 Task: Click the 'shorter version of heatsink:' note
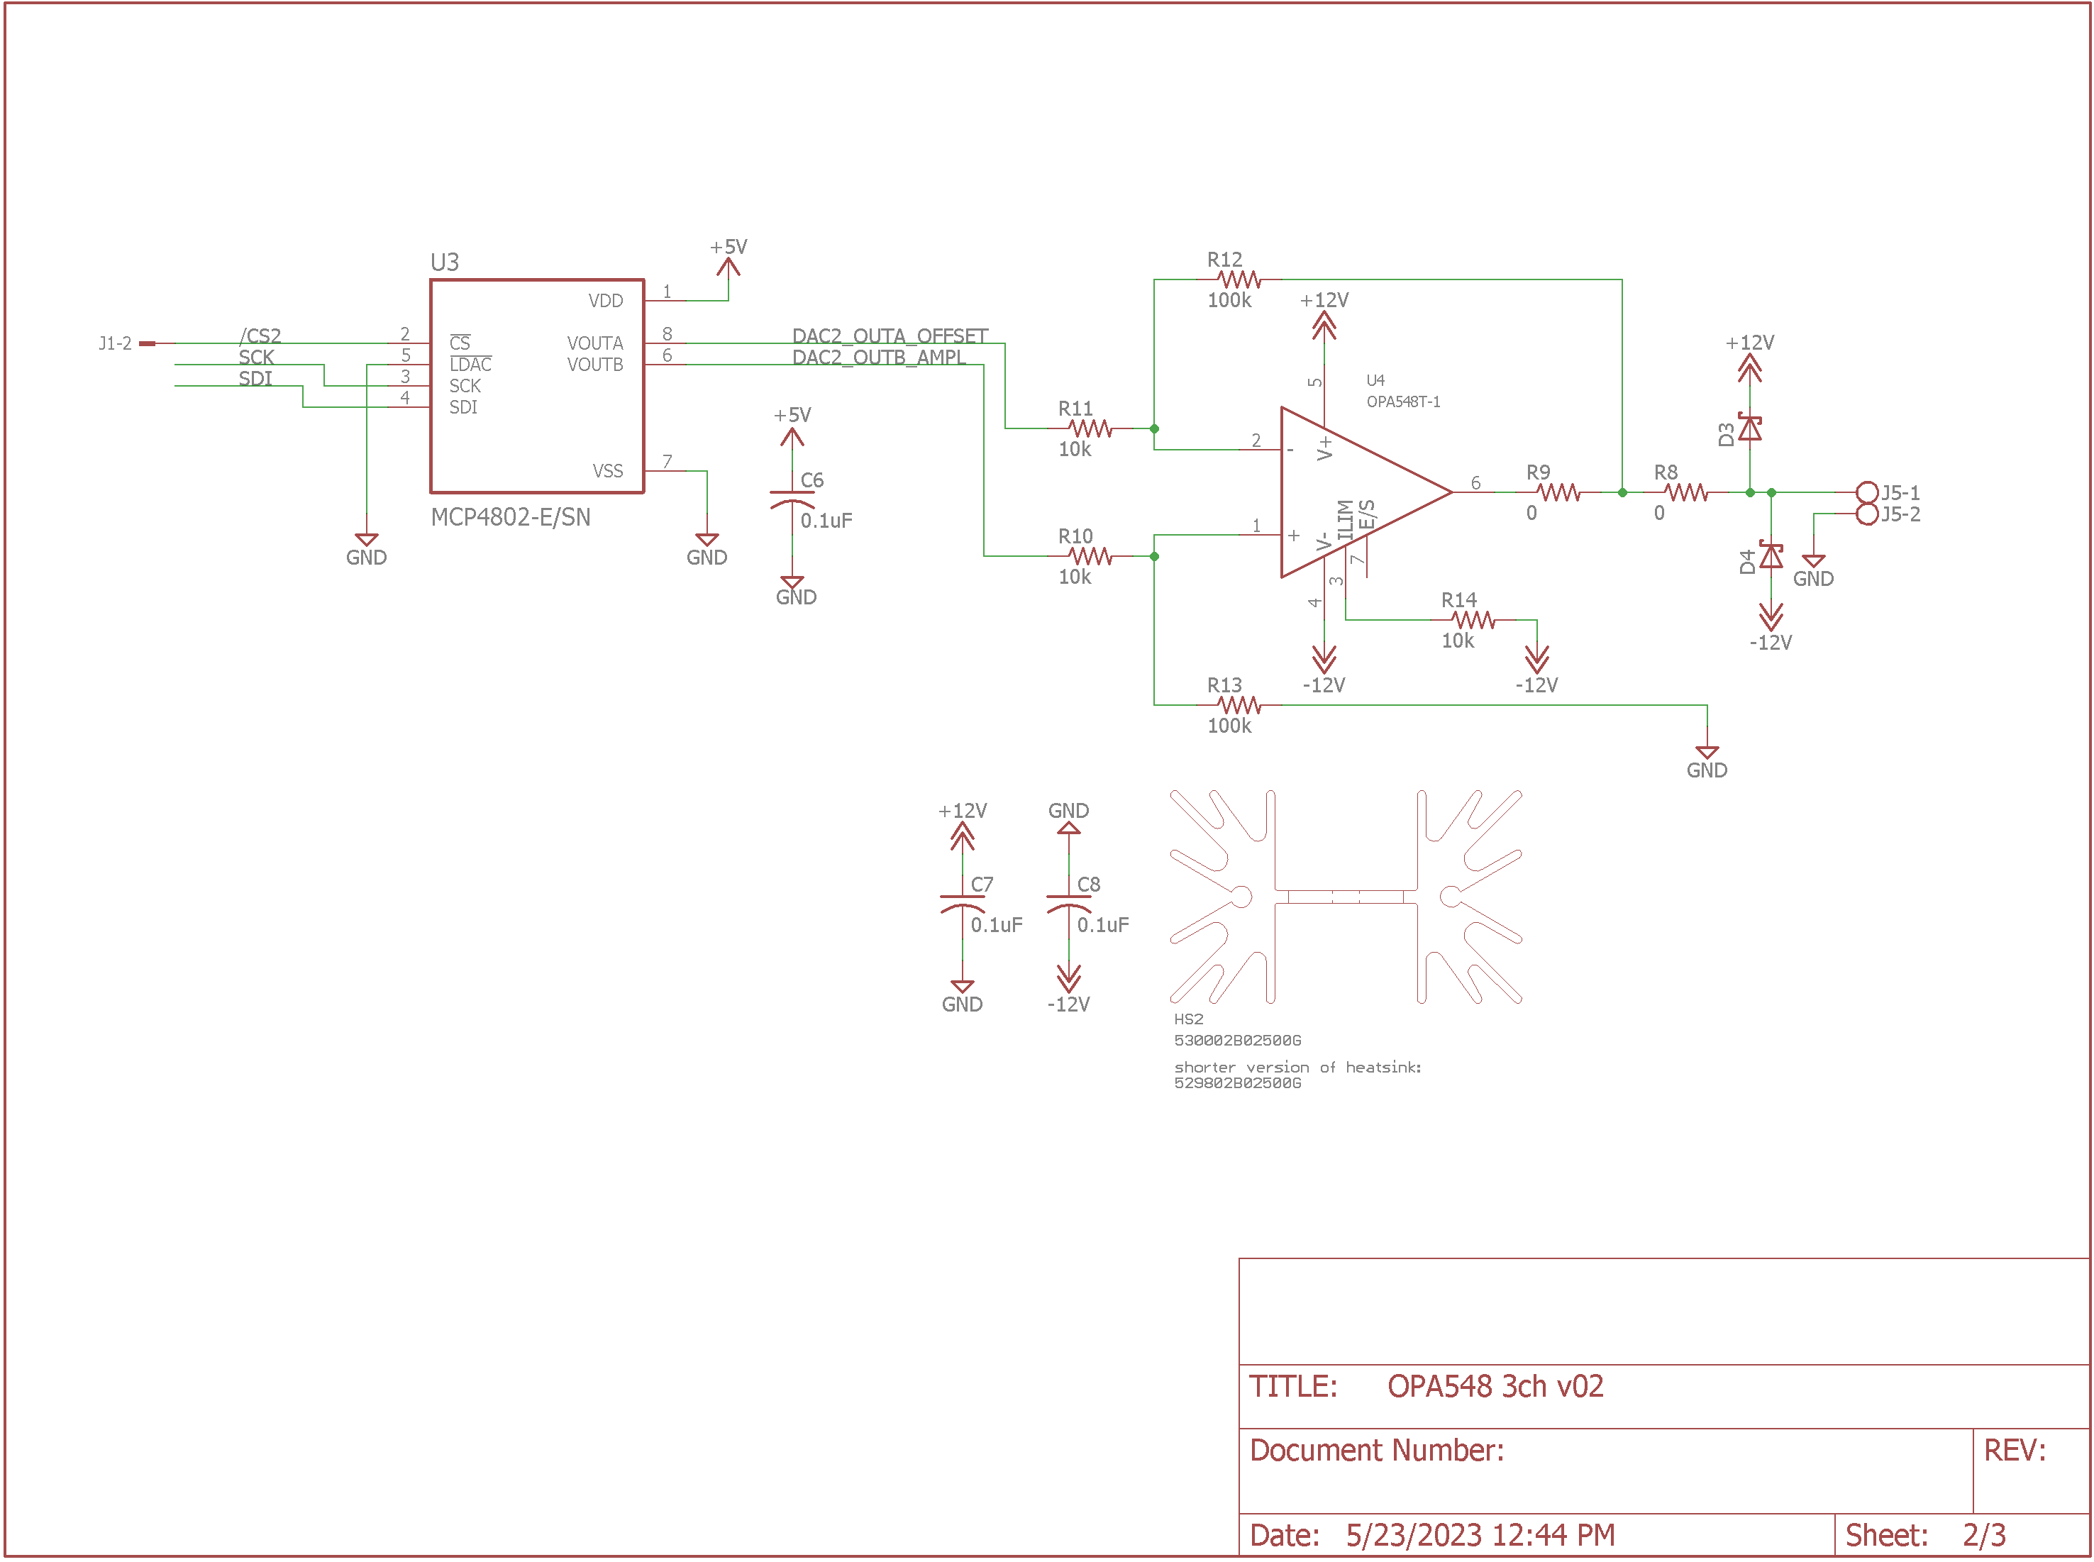pos(1297,1068)
